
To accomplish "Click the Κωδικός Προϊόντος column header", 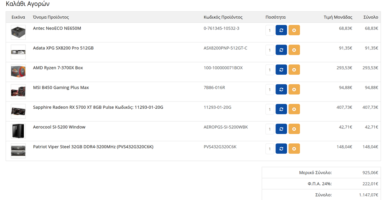I will tap(223, 17).
